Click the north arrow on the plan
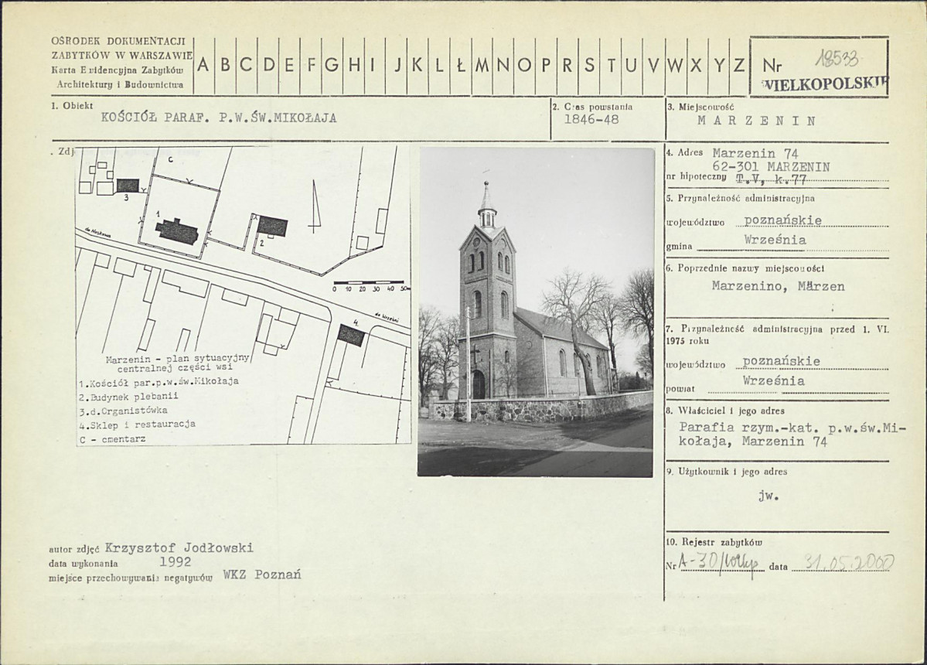 click(315, 204)
